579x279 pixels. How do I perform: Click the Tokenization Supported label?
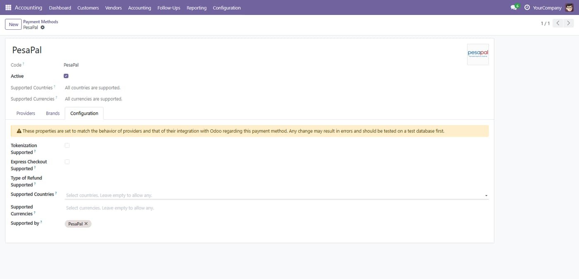pos(24,149)
